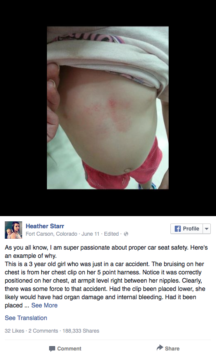Open Heather Starr's profile picture
216x357 pixels.
click(x=13, y=230)
